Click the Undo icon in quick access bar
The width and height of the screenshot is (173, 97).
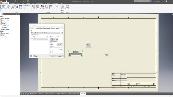tap(9, 1)
